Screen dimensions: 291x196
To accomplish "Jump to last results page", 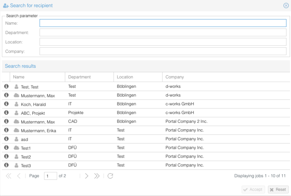I will point(97,176).
